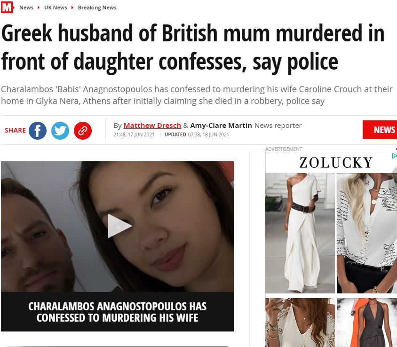
Task: Go to the UK News breadcrumb
Action: tap(56, 8)
